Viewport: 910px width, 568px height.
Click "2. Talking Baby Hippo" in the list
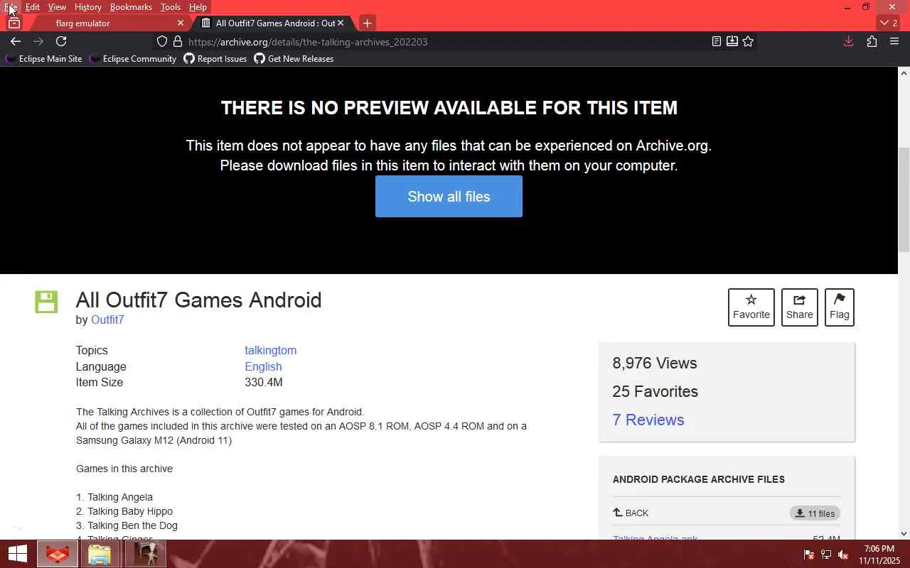[x=124, y=511]
